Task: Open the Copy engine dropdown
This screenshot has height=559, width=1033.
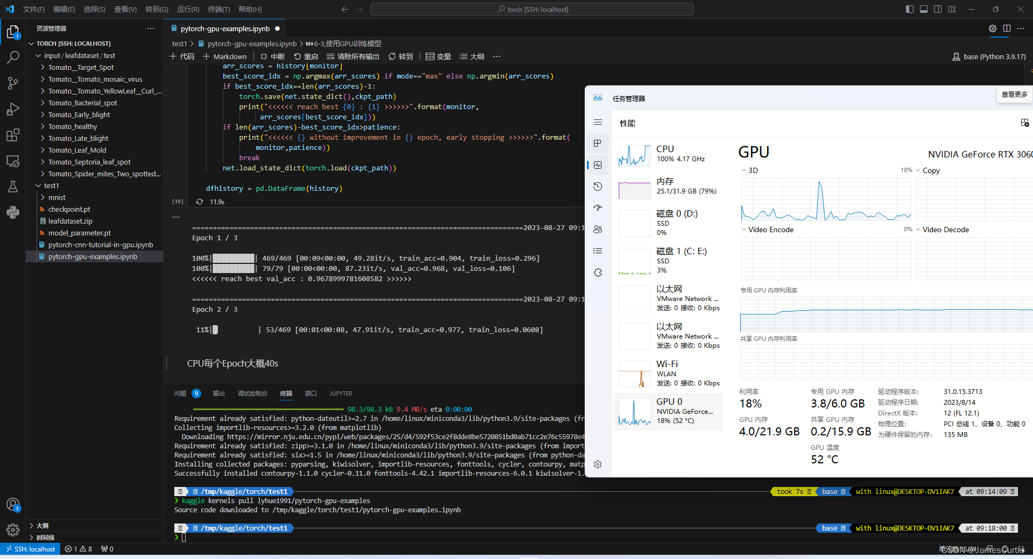Action: 918,170
